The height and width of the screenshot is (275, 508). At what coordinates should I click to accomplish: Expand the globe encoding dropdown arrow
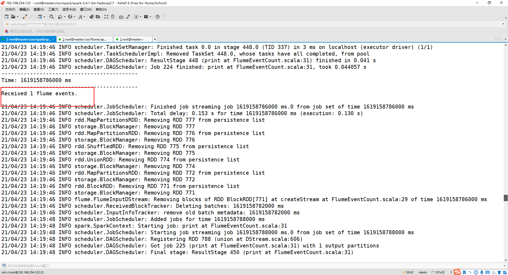[74, 17]
